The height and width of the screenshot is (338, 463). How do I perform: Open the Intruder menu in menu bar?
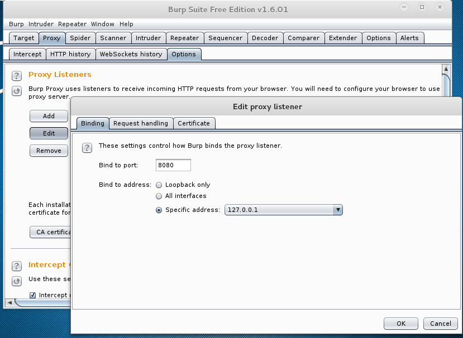(41, 24)
